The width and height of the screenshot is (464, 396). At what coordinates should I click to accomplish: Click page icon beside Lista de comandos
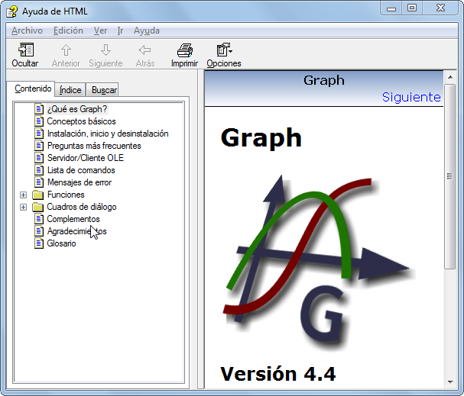coord(39,170)
